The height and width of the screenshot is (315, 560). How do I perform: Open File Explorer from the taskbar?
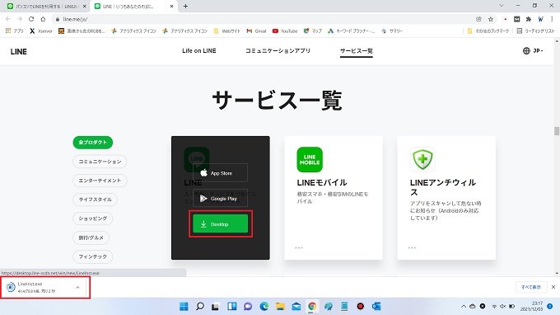point(280,307)
